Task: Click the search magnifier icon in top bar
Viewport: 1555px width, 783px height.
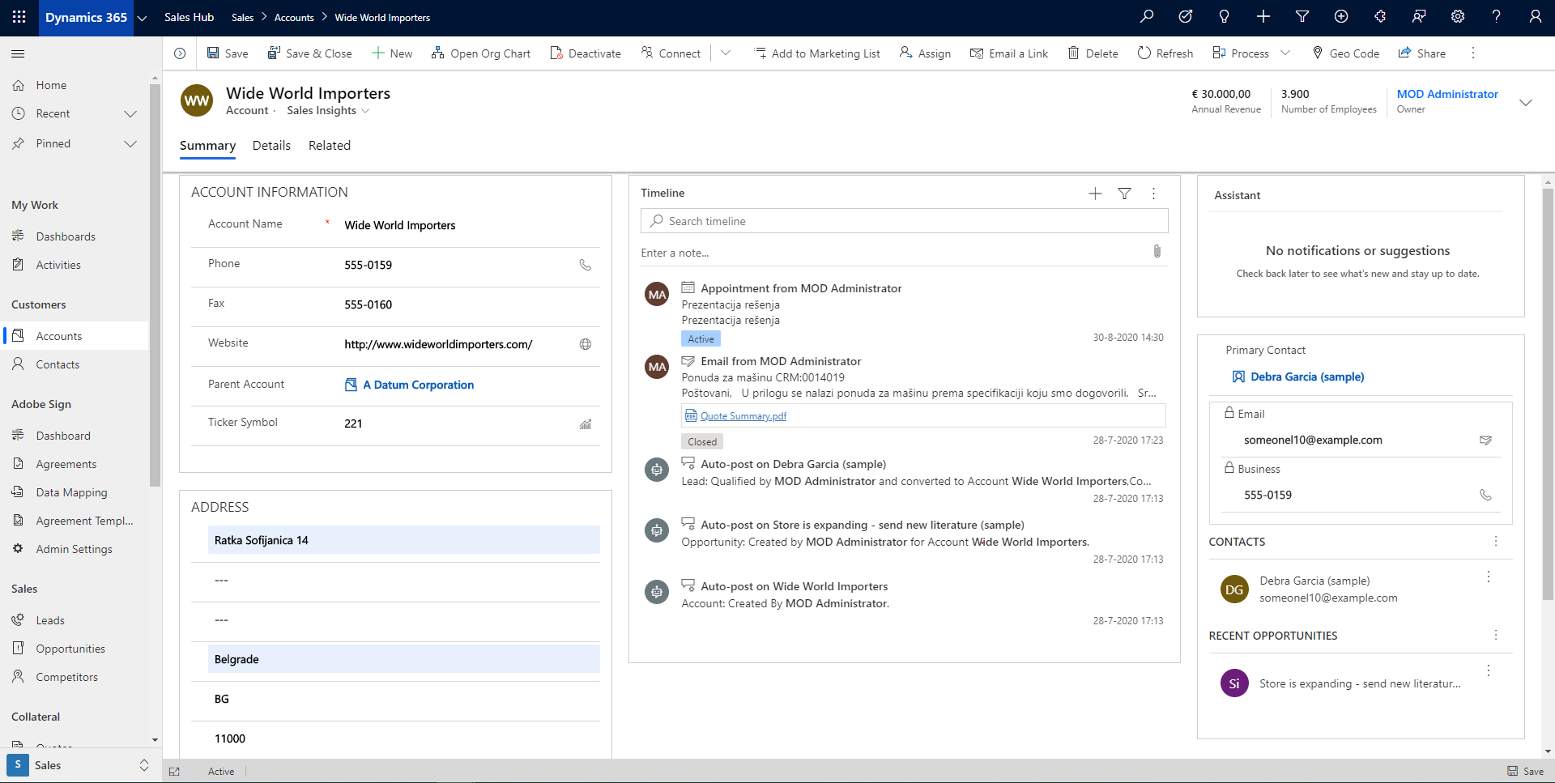Action: point(1146,17)
